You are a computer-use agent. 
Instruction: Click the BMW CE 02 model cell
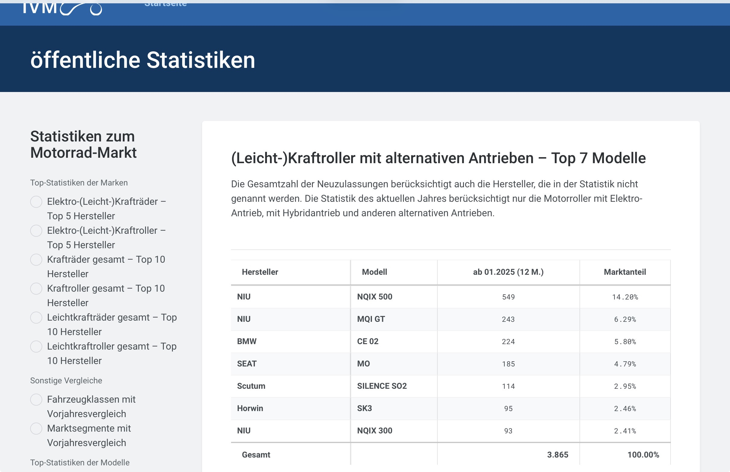[368, 341]
